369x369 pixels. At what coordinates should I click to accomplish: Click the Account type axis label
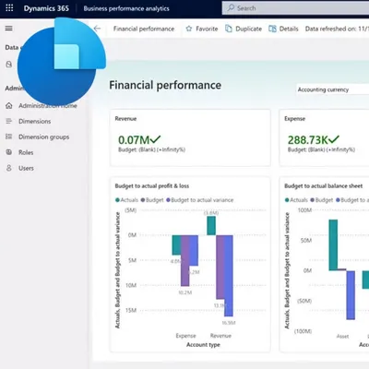click(203, 345)
